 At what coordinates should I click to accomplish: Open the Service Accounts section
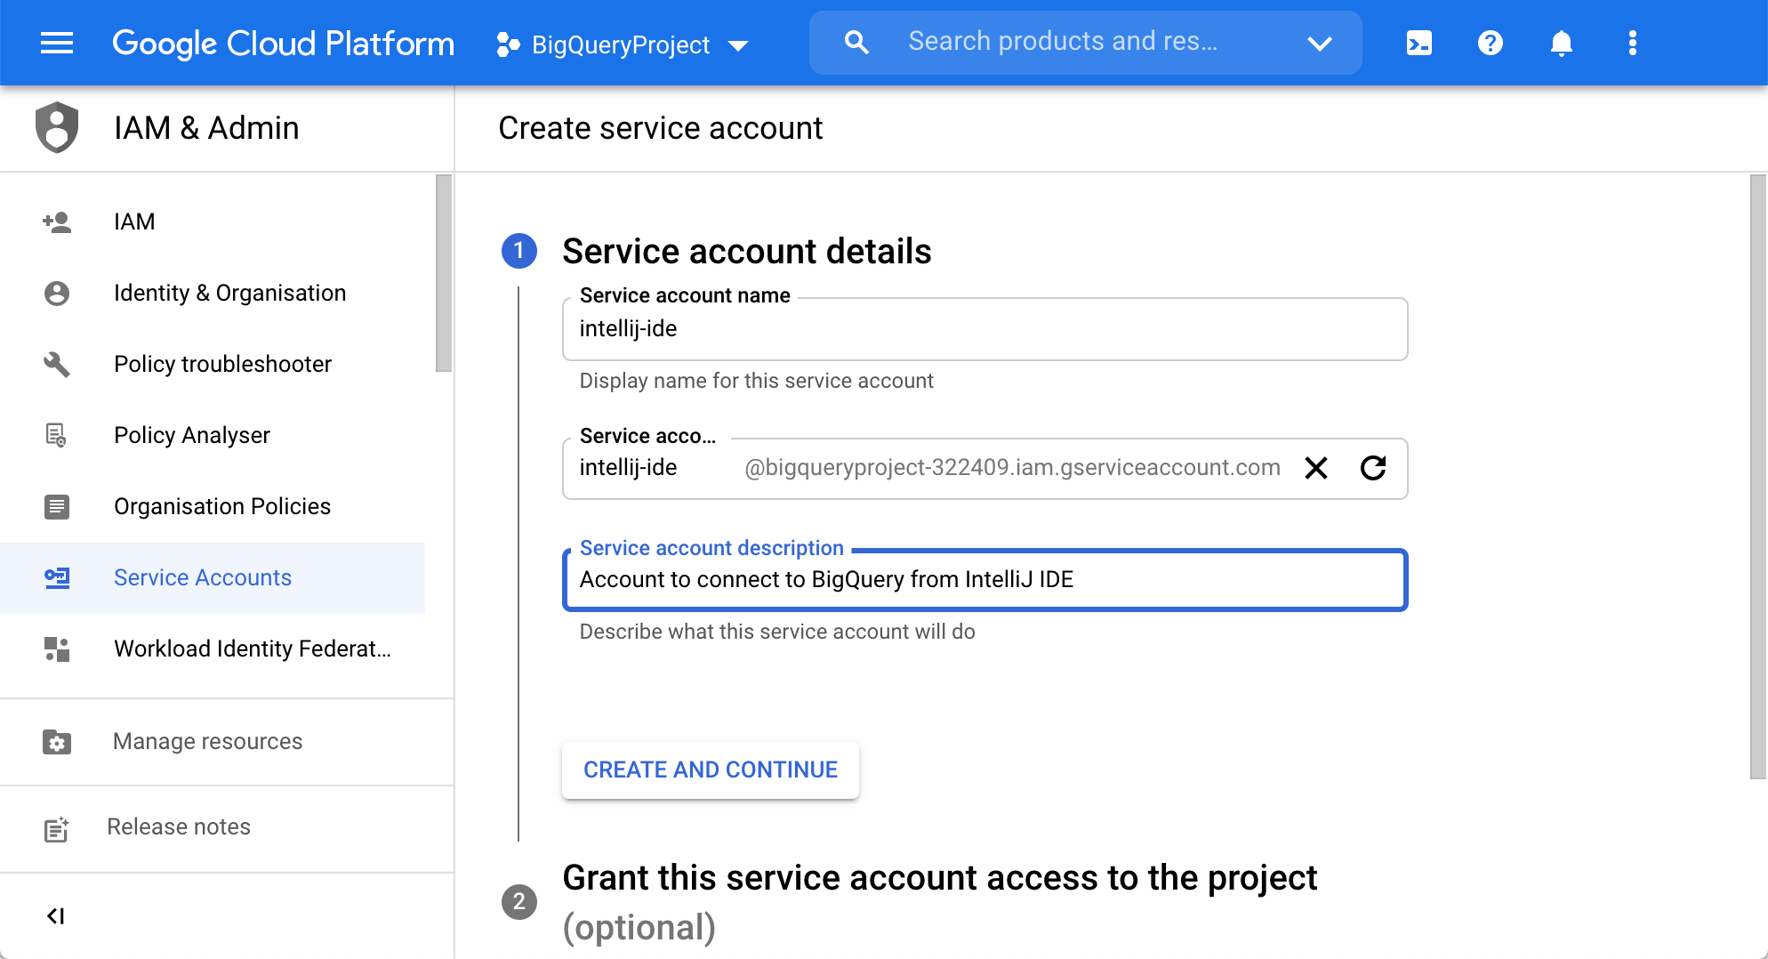pyautogui.click(x=202, y=577)
